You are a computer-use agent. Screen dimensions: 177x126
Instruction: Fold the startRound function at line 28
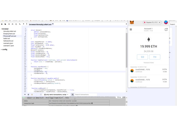(x=27, y=67)
